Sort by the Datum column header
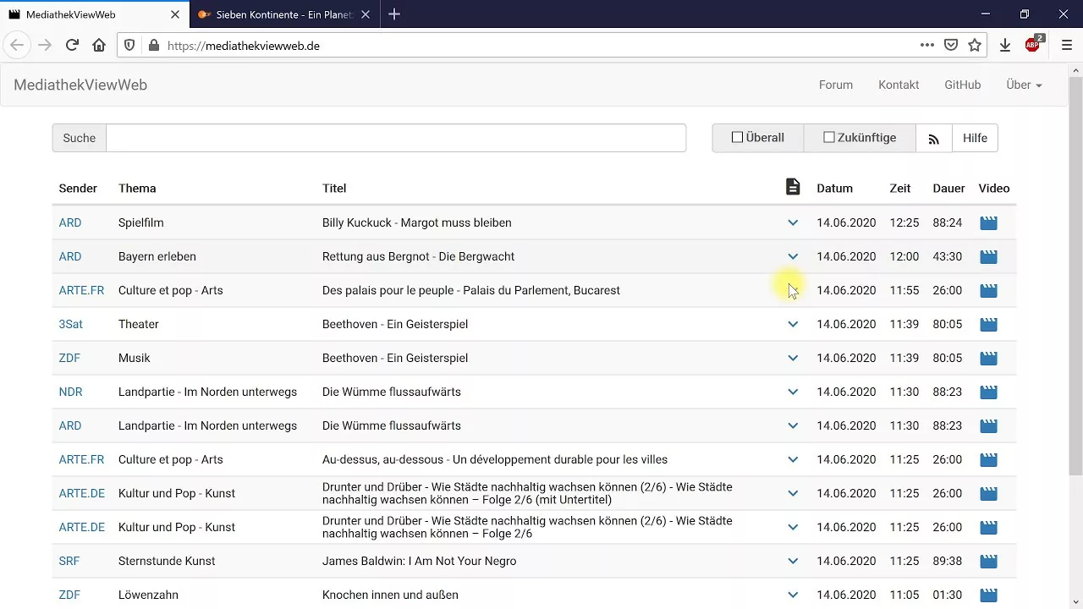The height and width of the screenshot is (609, 1083). pyautogui.click(x=834, y=189)
